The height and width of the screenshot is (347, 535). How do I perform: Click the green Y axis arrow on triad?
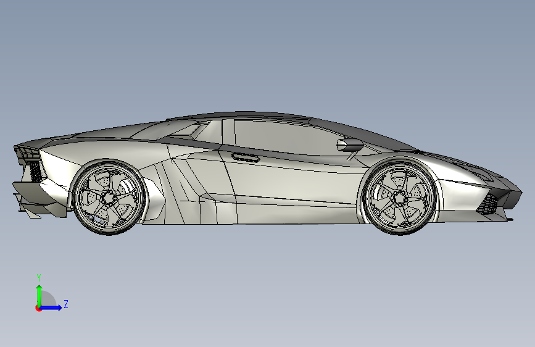pyautogui.click(x=39, y=295)
